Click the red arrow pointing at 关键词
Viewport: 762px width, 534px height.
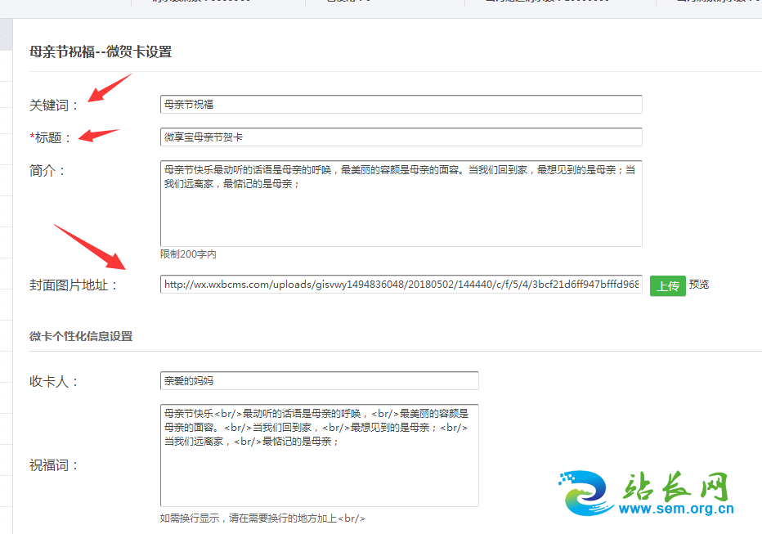(x=109, y=88)
